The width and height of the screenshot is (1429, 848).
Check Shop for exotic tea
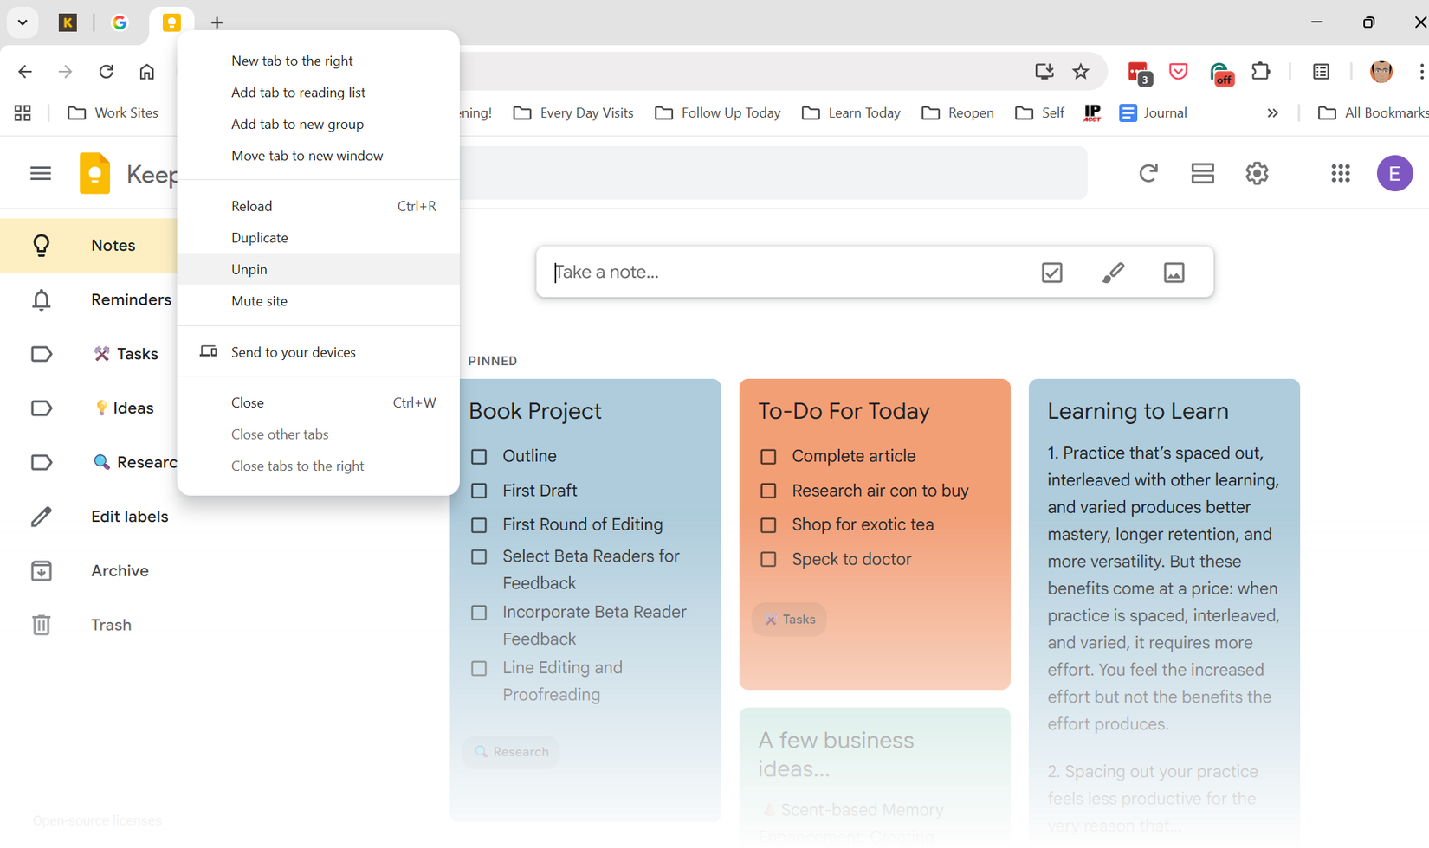768,524
